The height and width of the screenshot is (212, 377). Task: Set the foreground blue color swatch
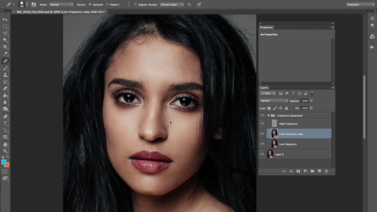coord(4,162)
